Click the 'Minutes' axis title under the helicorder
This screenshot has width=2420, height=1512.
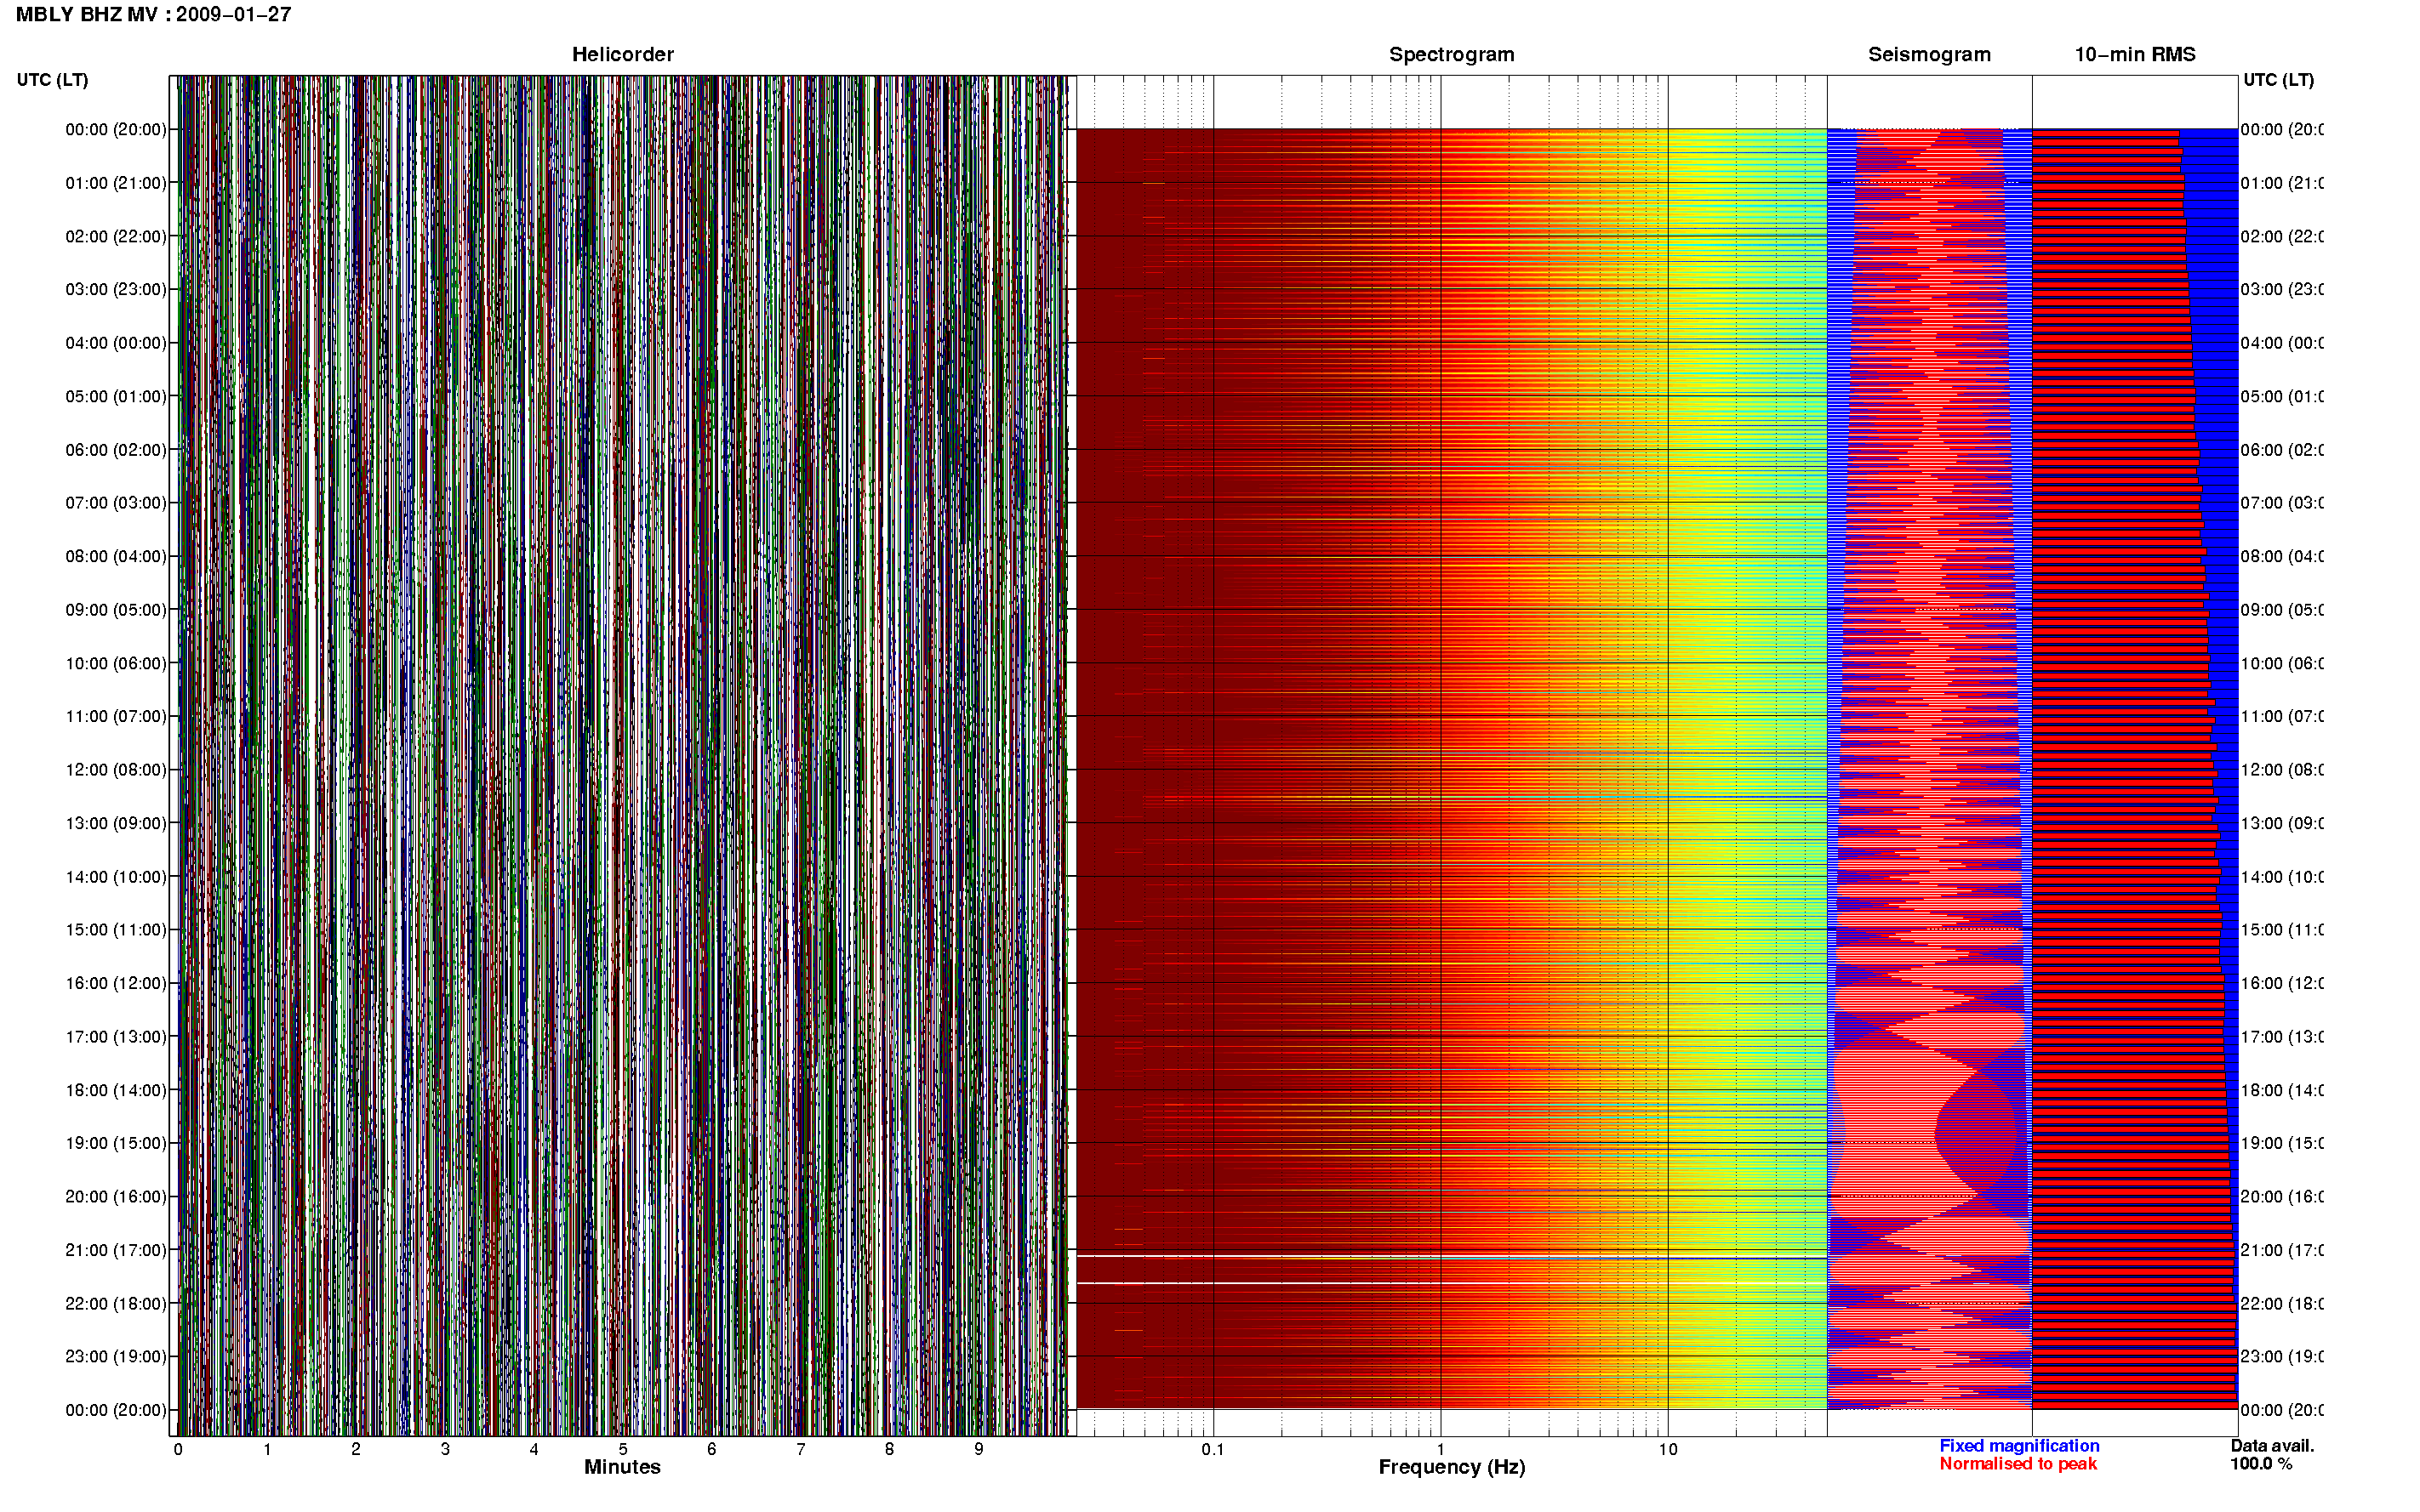[622, 1468]
